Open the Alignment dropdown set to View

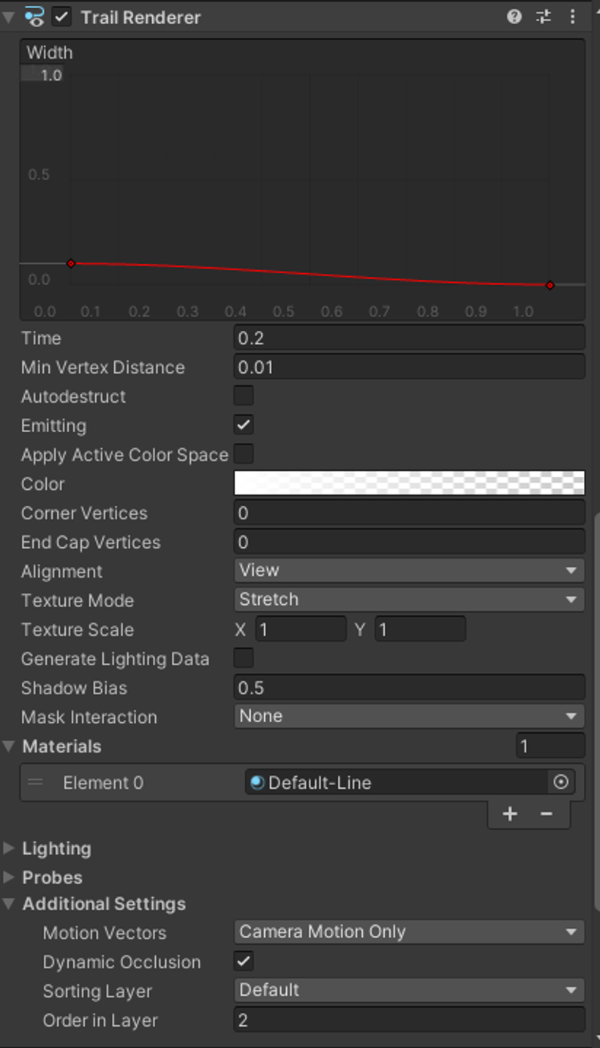coord(409,570)
